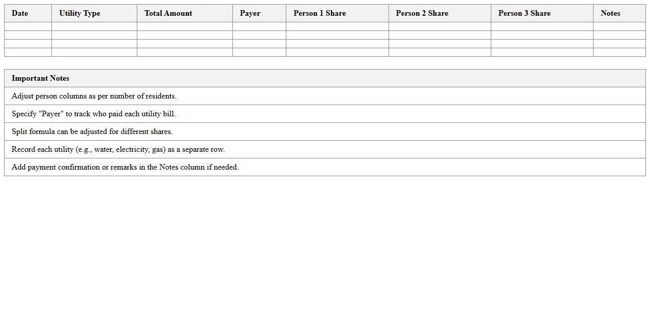Click the Total Amount header cell
This screenshot has height=330, width=650.
(168, 13)
